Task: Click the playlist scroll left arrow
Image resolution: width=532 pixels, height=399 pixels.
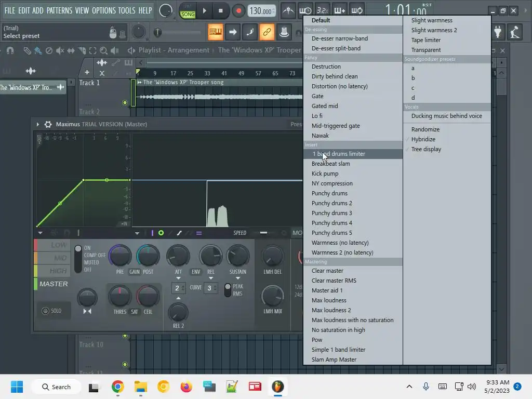Action: 141,62
